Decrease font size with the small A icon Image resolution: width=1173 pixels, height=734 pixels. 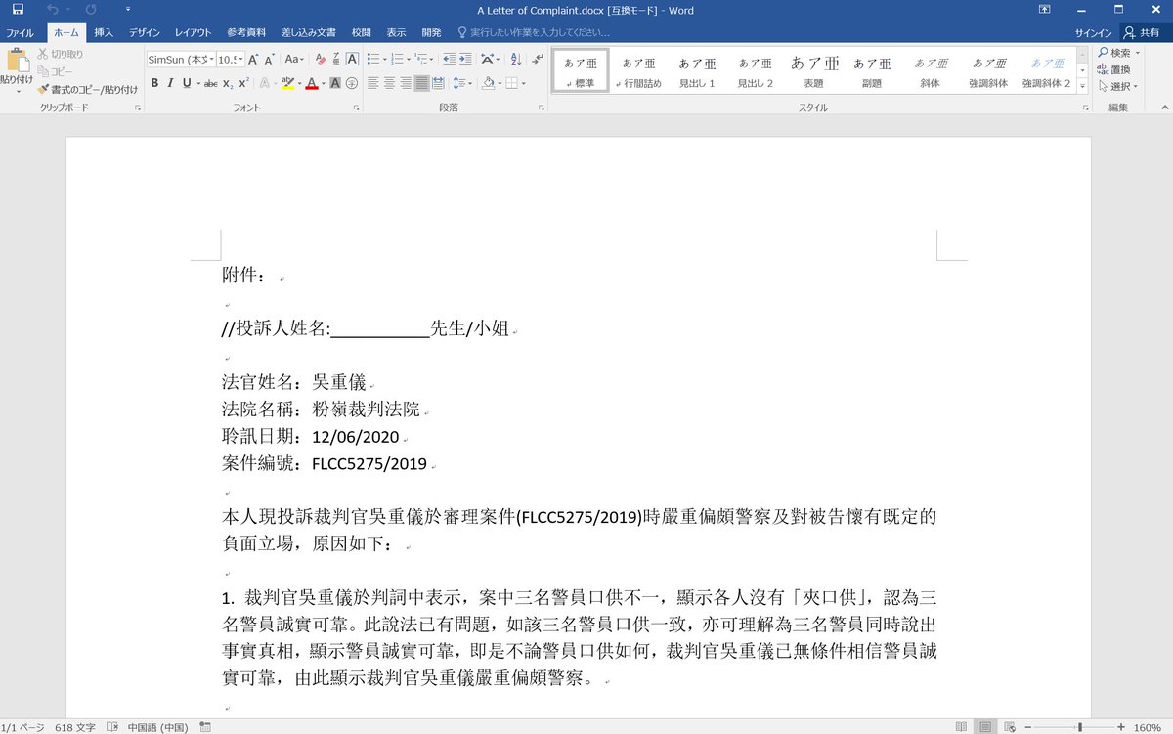(x=269, y=60)
